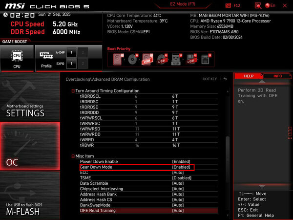
Task: Switch to EZ Mode (F7)
Action: click(x=183, y=4)
